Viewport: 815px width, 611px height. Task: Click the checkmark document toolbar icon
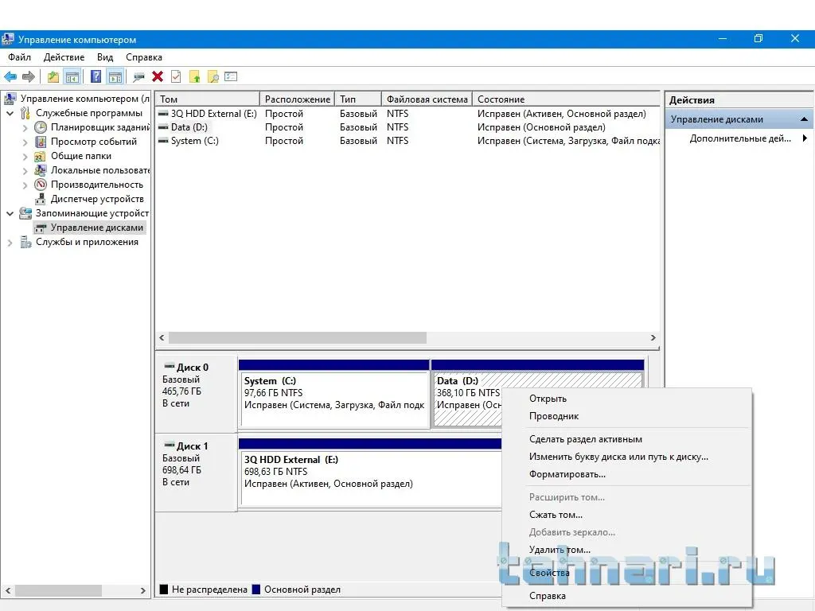176,77
